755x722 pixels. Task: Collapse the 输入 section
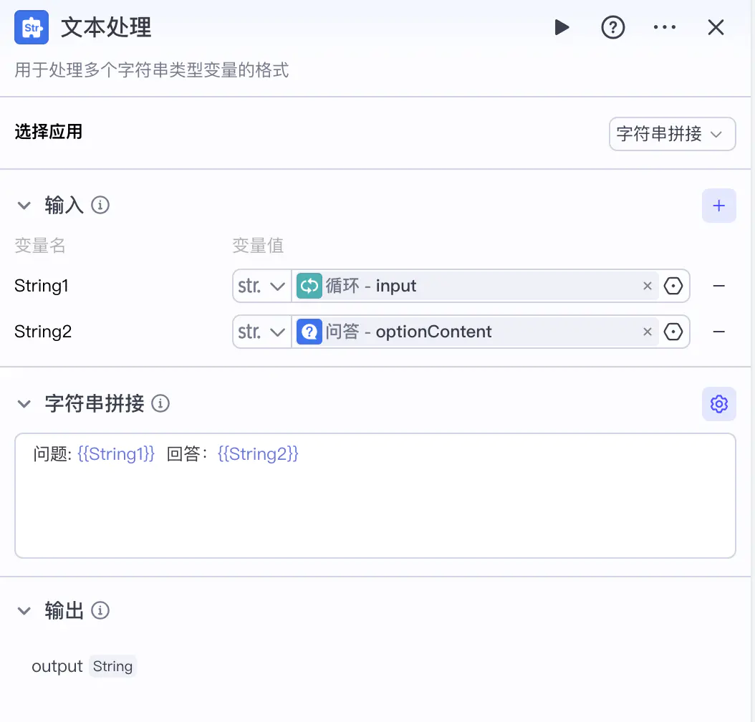pos(24,206)
